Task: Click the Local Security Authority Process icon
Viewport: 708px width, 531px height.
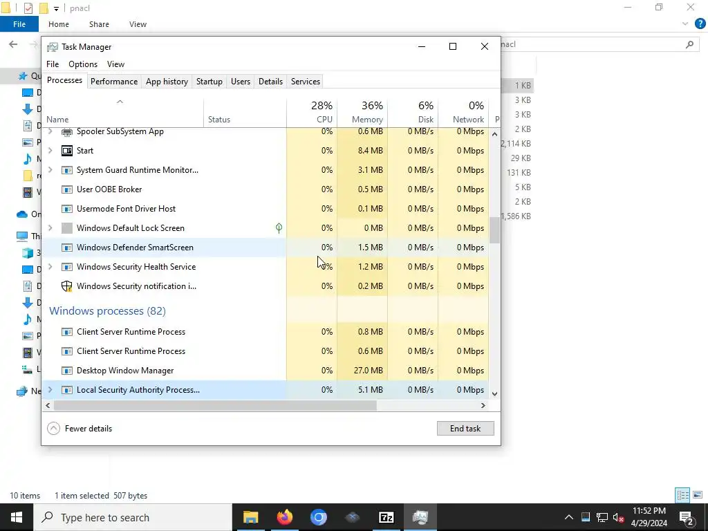Action: click(67, 390)
